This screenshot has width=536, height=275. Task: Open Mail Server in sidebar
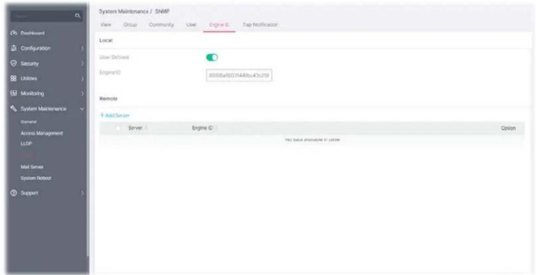pyautogui.click(x=32, y=167)
